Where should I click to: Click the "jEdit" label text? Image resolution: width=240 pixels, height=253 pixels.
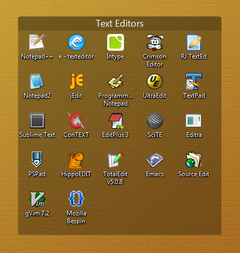coord(76,96)
